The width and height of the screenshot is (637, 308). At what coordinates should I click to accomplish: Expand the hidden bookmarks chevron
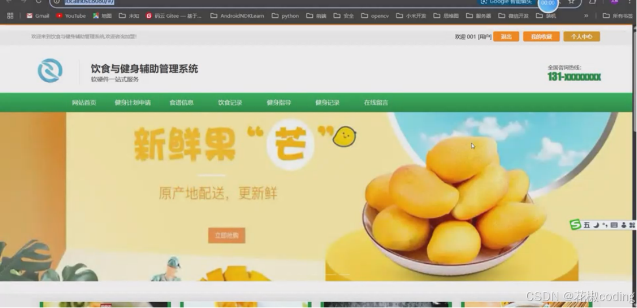pyautogui.click(x=586, y=16)
